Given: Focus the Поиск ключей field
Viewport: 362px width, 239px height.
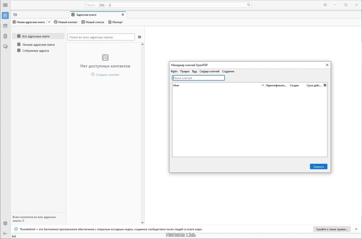Looking at the screenshot, I should click(198, 78).
